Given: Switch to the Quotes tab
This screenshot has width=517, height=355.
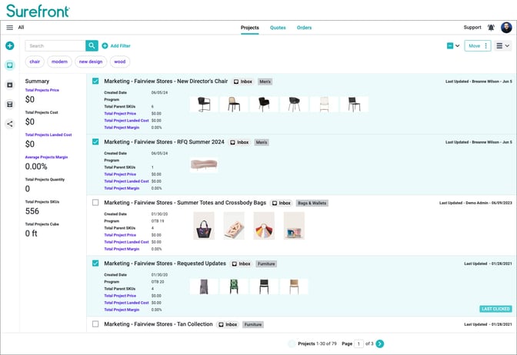Looking at the screenshot, I should click(x=278, y=28).
